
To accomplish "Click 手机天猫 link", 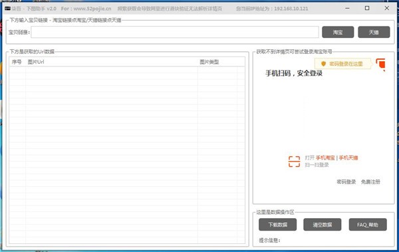I will 348,158.
